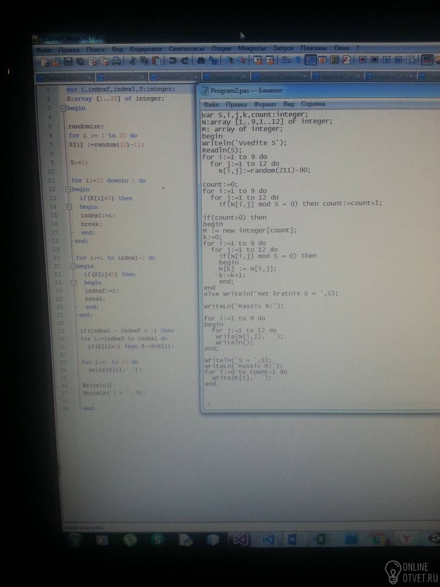
Task: Click the Zoom Out toolbar icon
Action: pyautogui.click(x=242, y=61)
